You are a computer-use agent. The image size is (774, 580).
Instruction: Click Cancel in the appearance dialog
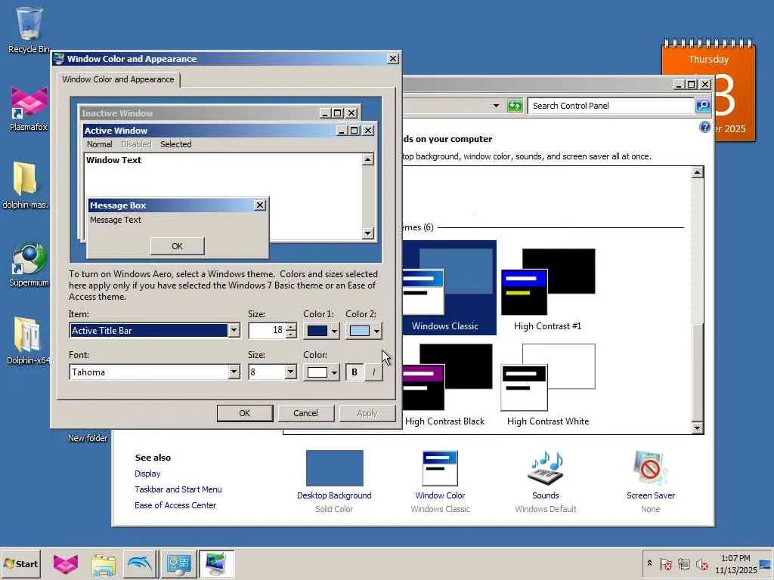point(305,413)
